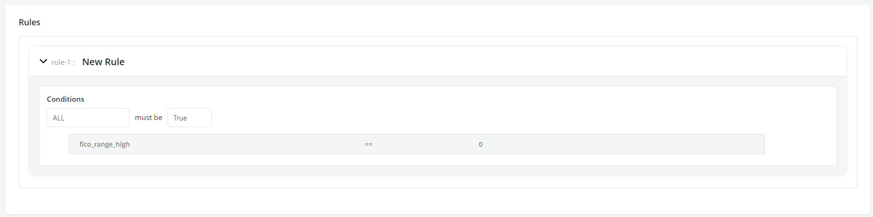
Task: Collapse rule-1 using the chevron arrow
Action: coord(43,61)
